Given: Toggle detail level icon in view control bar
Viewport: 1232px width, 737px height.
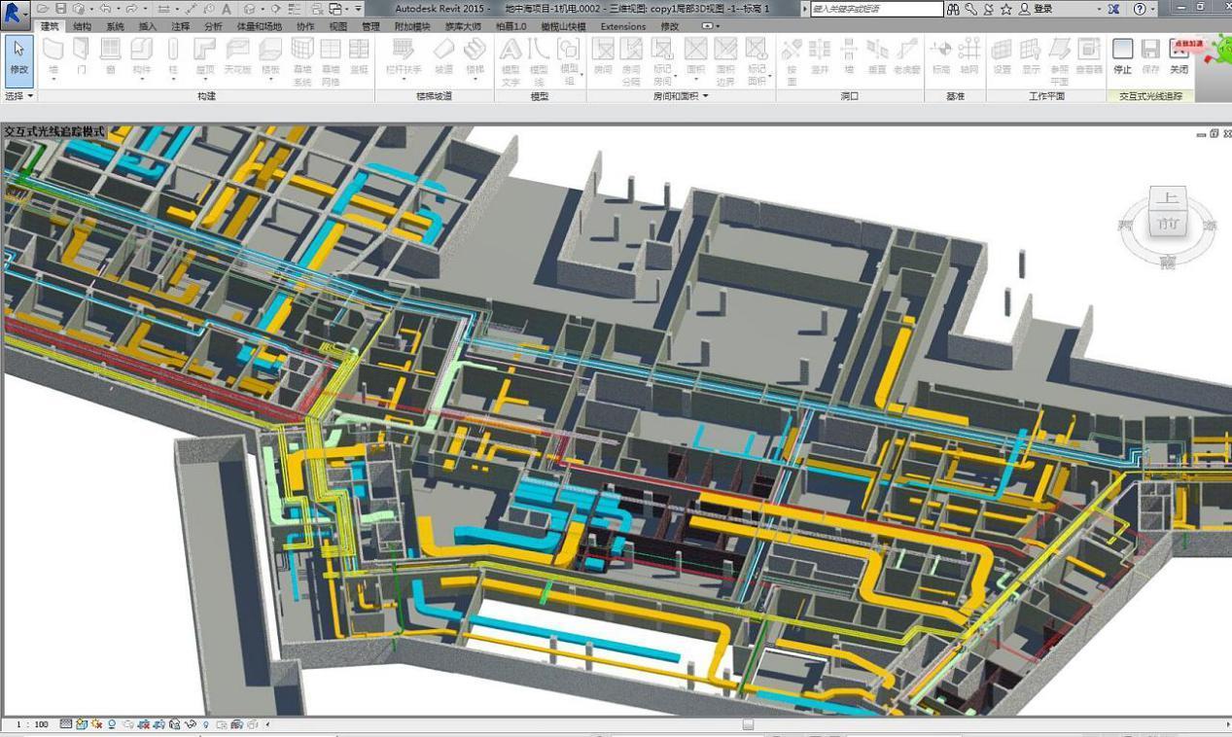Looking at the screenshot, I should click(66, 724).
